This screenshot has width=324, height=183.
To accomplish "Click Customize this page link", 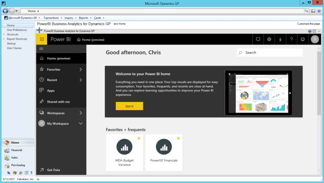I will pos(309,24).
